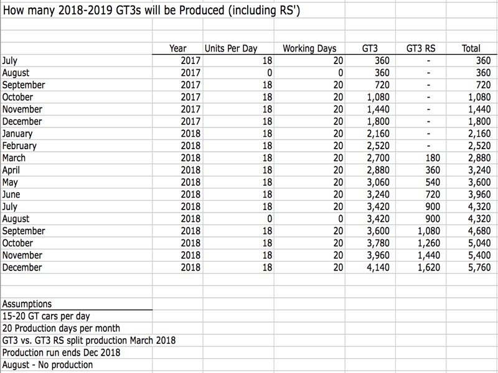Select the GT3 RS cell '1,080'

429,231
